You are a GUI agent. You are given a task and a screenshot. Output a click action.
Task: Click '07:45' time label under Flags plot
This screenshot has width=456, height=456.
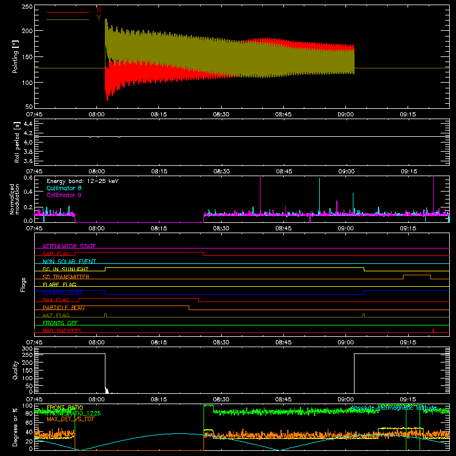(x=34, y=343)
